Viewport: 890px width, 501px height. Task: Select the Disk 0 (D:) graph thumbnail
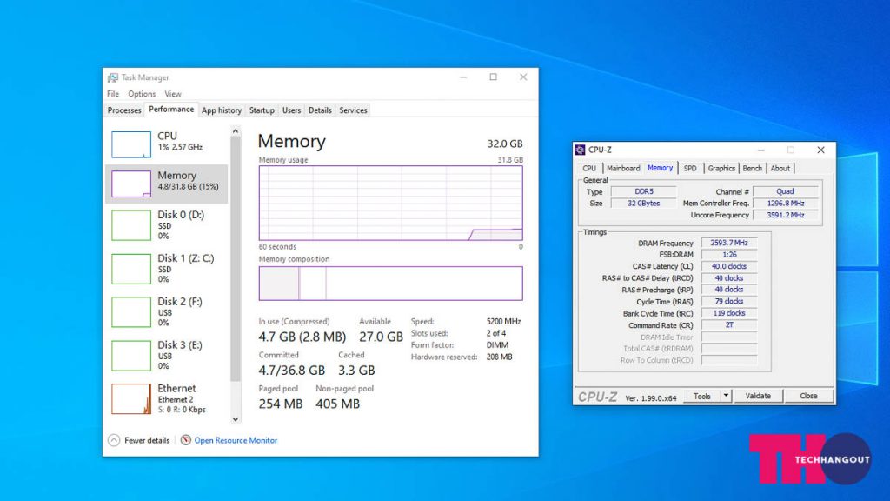pos(131,225)
